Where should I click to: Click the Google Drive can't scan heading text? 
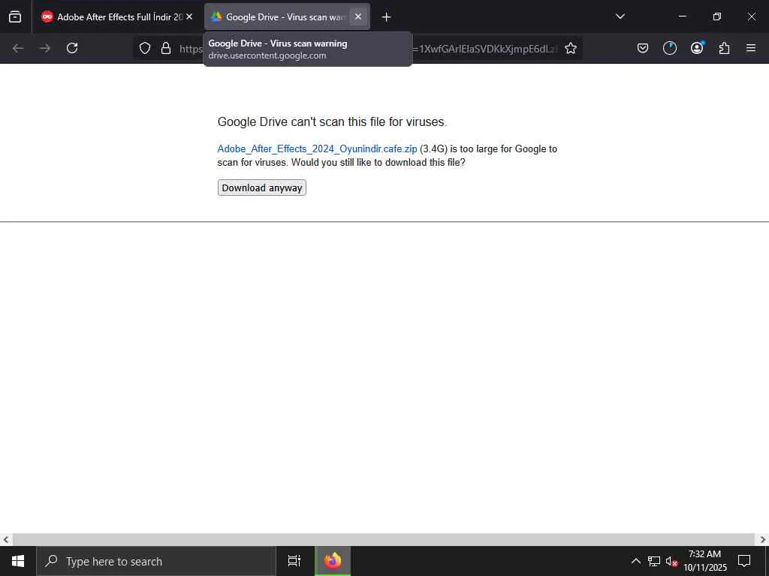click(332, 121)
